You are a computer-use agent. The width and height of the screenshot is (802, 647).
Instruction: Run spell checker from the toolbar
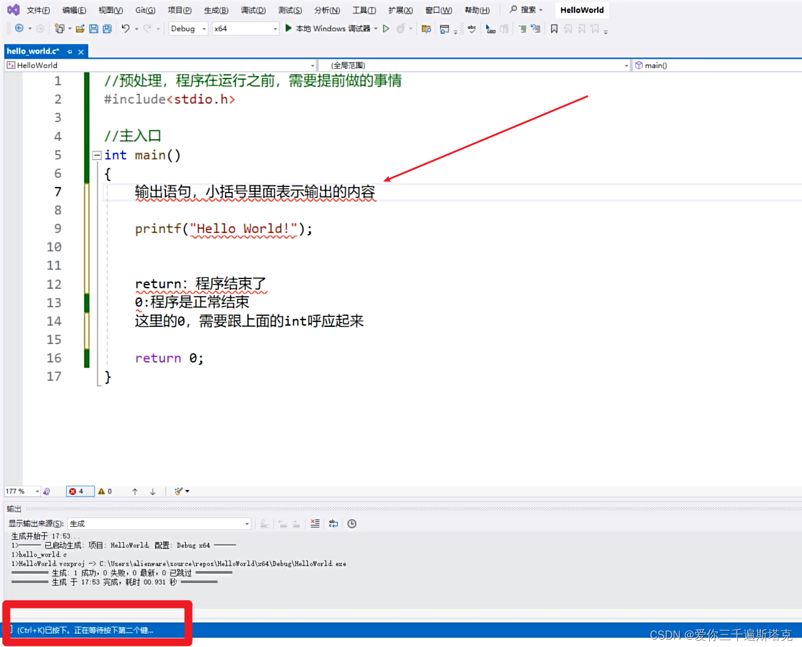point(472,28)
